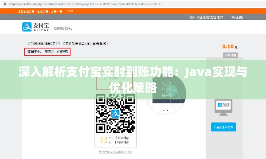
Task: Click the scan frame icon under the QR code
Action: coord(103,140)
